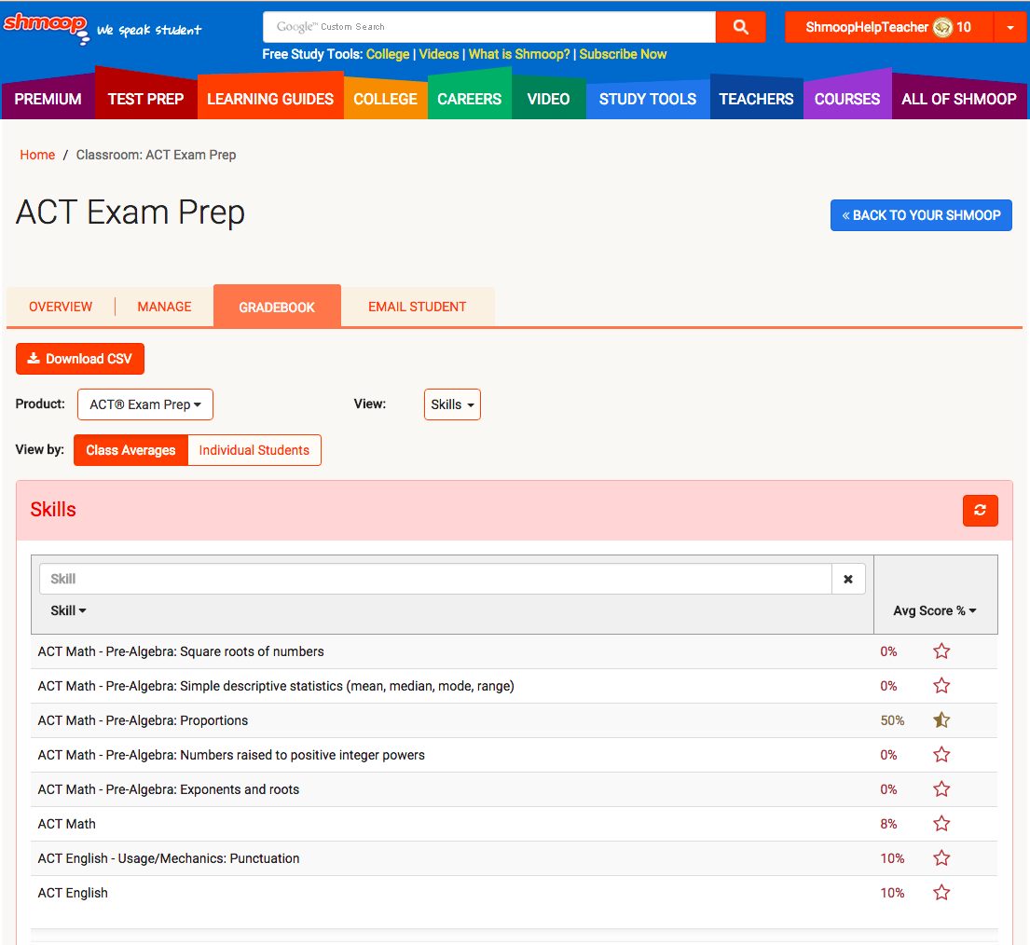Screen dimensions: 1030x945
Task: Click the ACT English - Usage/Mechanics: Punctuation row
Action: click(514, 858)
